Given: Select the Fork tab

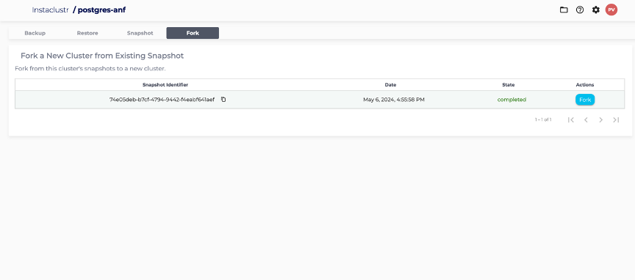Looking at the screenshot, I should tap(193, 33).
